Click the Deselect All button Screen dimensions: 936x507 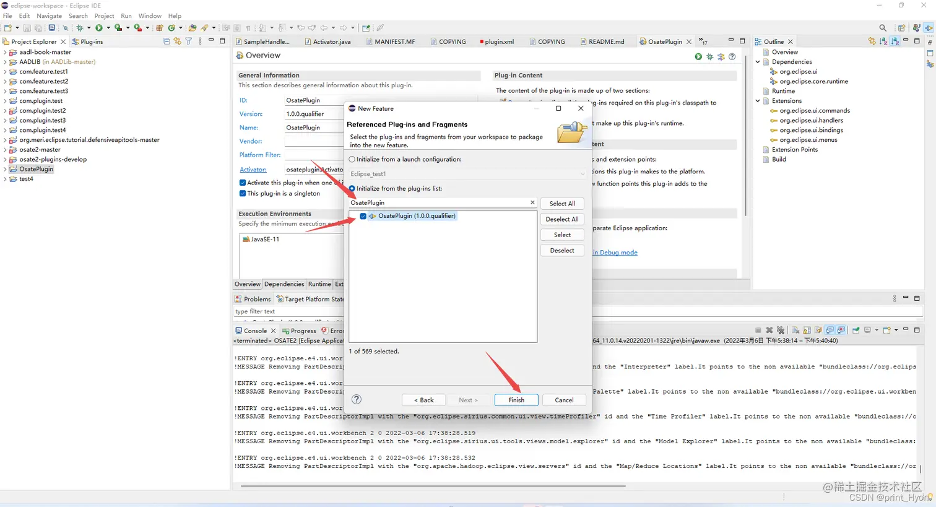pos(562,219)
